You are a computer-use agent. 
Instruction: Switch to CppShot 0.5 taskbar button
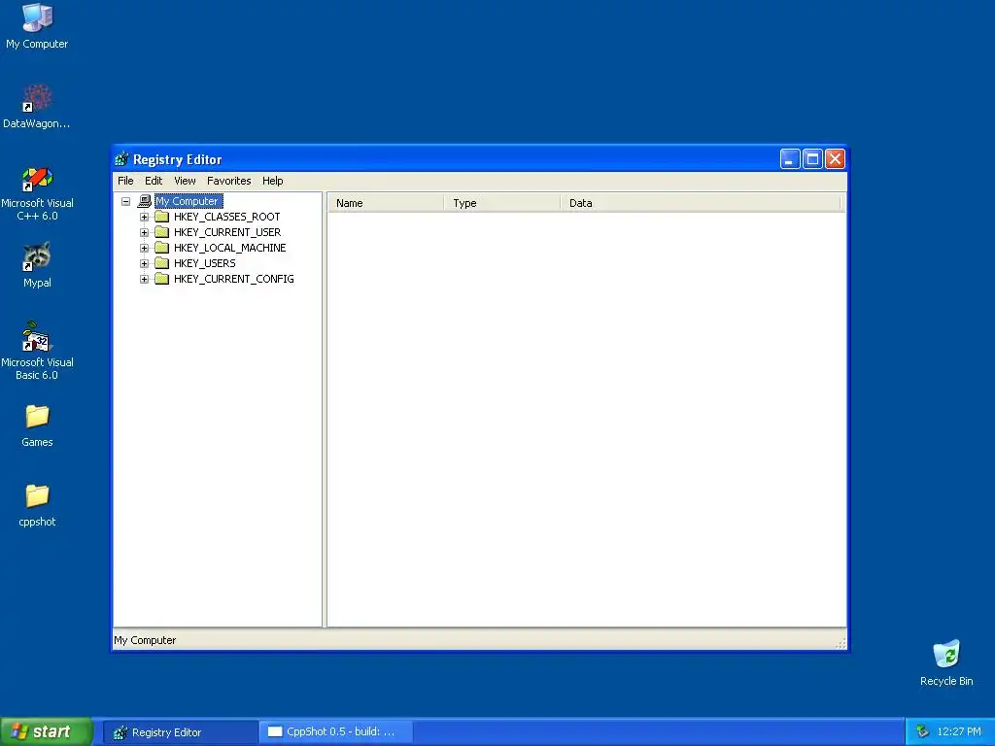tap(336, 732)
